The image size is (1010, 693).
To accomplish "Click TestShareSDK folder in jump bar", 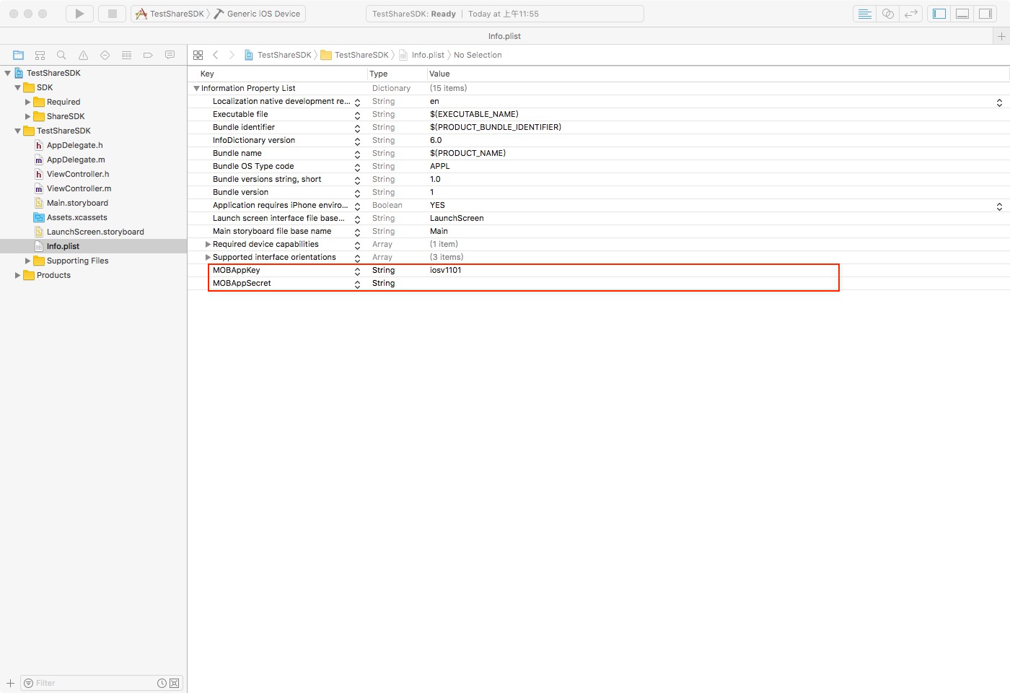I will [x=355, y=55].
